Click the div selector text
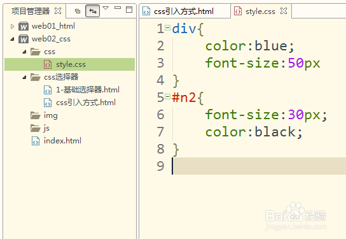Viewport: 346px width, 239px height. click(184, 29)
